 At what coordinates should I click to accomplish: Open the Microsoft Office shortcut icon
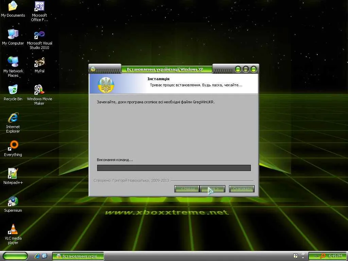pos(39,11)
